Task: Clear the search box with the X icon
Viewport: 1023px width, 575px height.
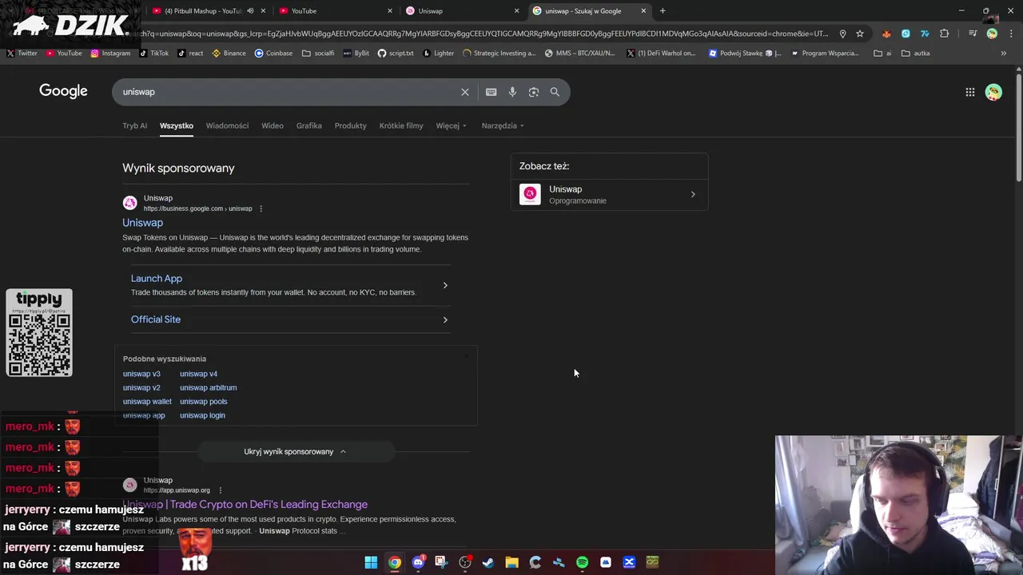Action: (465, 92)
